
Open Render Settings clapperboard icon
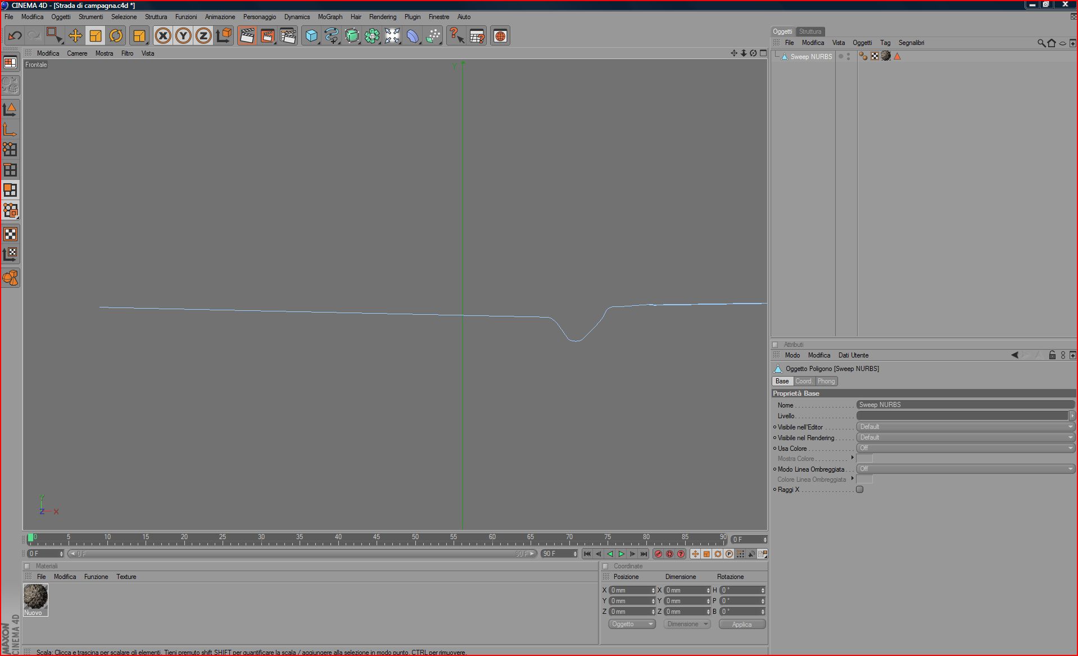pyautogui.click(x=288, y=36)
